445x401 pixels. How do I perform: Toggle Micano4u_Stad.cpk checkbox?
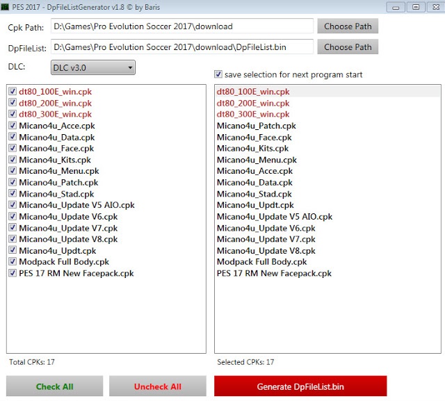(13, 193)
